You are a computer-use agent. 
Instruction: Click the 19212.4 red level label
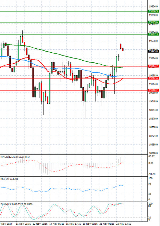[x=153, y=78]
